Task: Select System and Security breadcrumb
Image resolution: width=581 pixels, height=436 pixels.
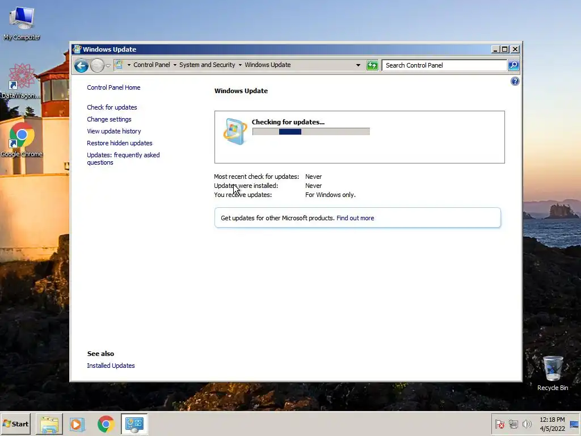Action: pyautogui.click(x=207, y=65)
